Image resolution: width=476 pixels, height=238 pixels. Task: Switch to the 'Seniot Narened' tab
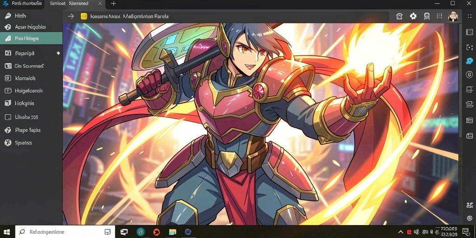coord(69,4)
